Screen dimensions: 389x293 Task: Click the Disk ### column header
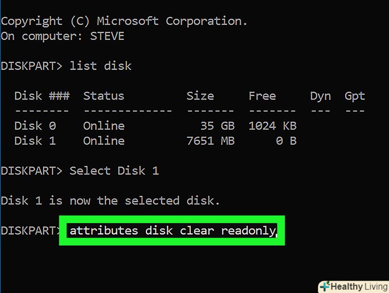(42, 96)
